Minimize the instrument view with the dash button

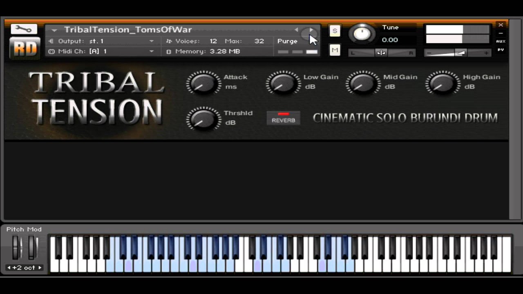(501, 33)
